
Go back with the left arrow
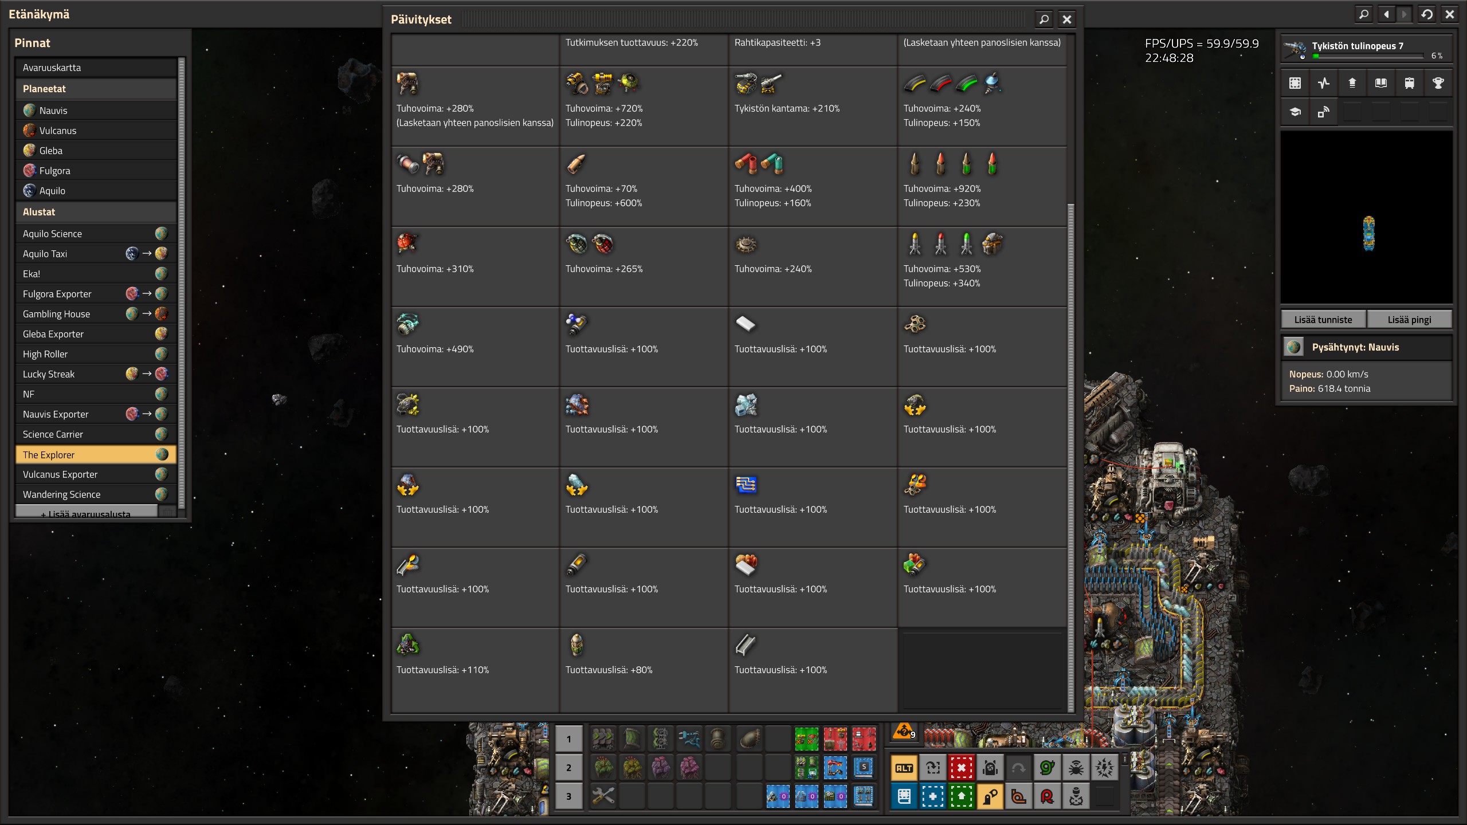pos(1386,14)
